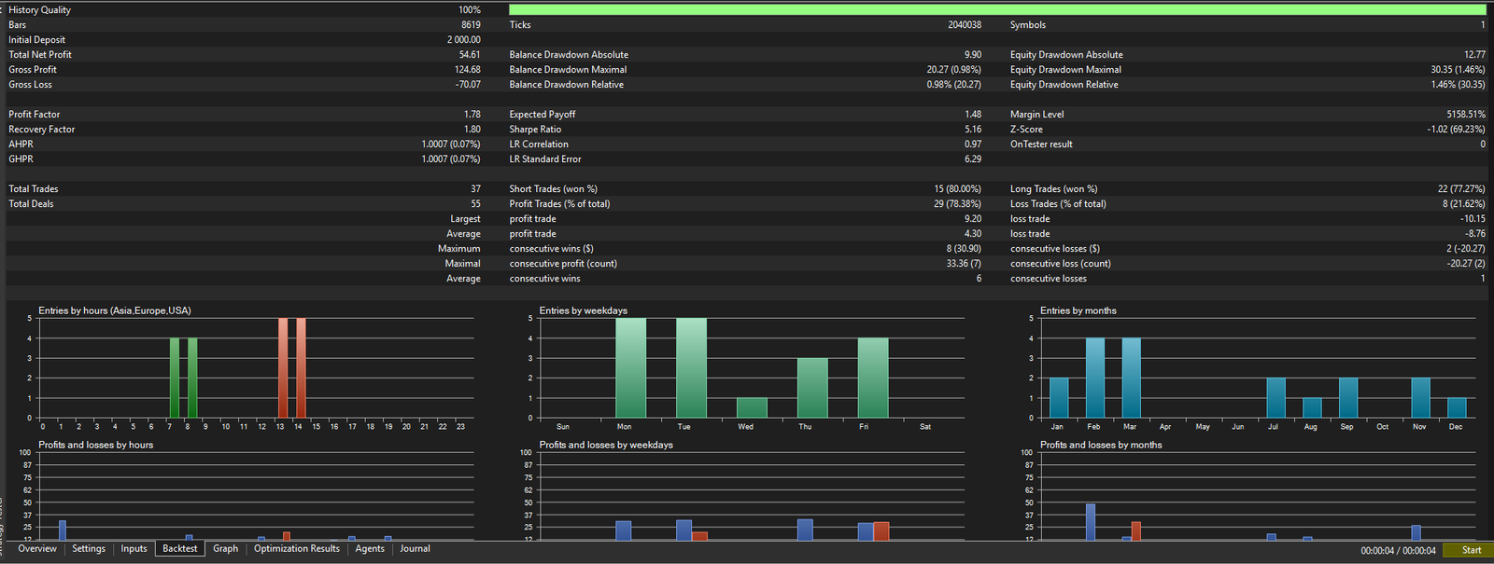Viewport: 1494px width, 564px height.
Task: Click maximum consecutive wins value 8 (30.90)
Action: tap(964, 249)
